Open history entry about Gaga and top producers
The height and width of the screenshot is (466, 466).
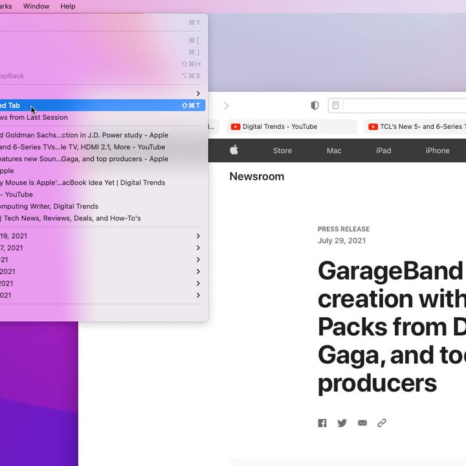tap(102, 159)
